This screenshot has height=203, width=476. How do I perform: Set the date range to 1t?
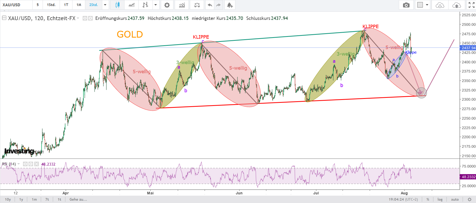point(60,199)
